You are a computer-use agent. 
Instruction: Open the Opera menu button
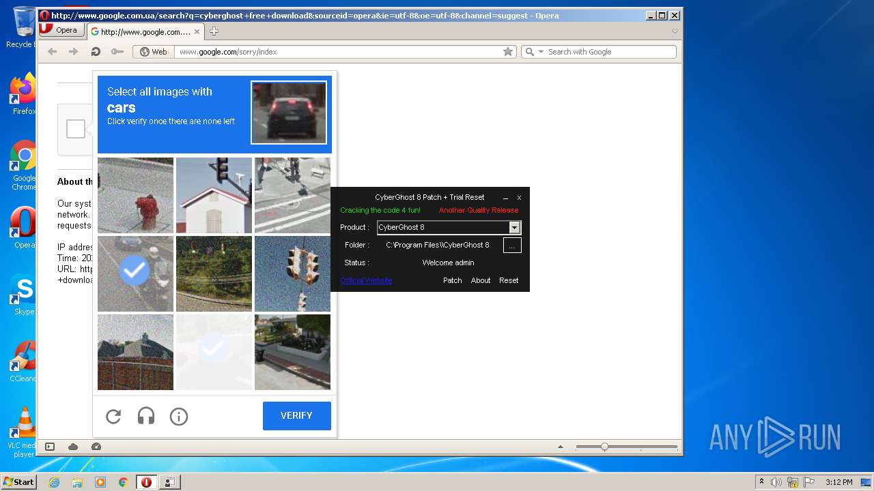(x=61, y=30)
